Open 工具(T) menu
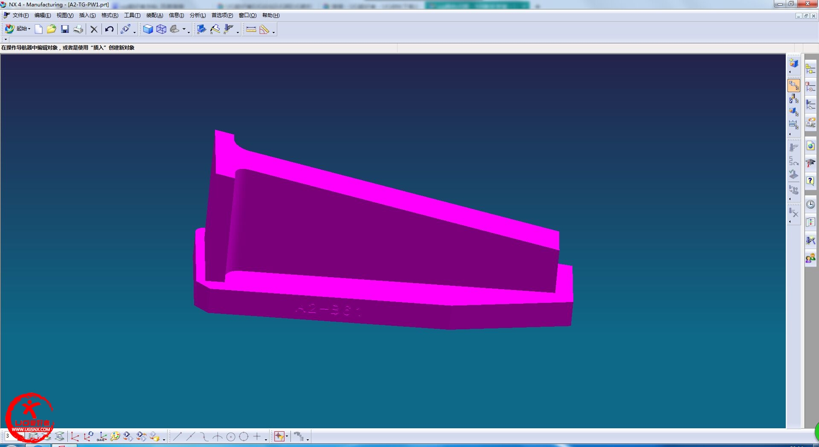The image size is (819, 447). [132, 15]
